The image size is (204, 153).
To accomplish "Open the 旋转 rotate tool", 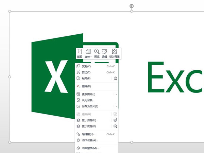I will click(87, 53).
